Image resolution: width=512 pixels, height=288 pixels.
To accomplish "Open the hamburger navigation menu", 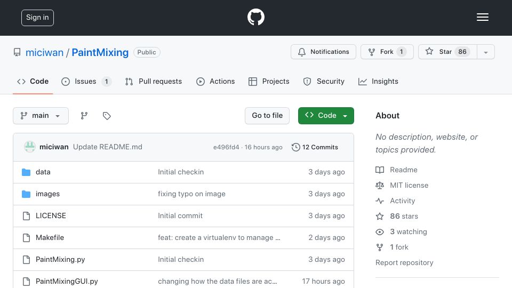I will pos(482,17).
